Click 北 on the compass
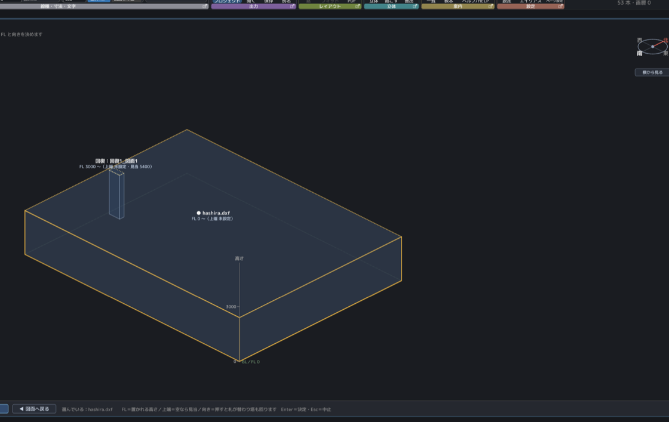Screen dimensions: 669x422 665,40
